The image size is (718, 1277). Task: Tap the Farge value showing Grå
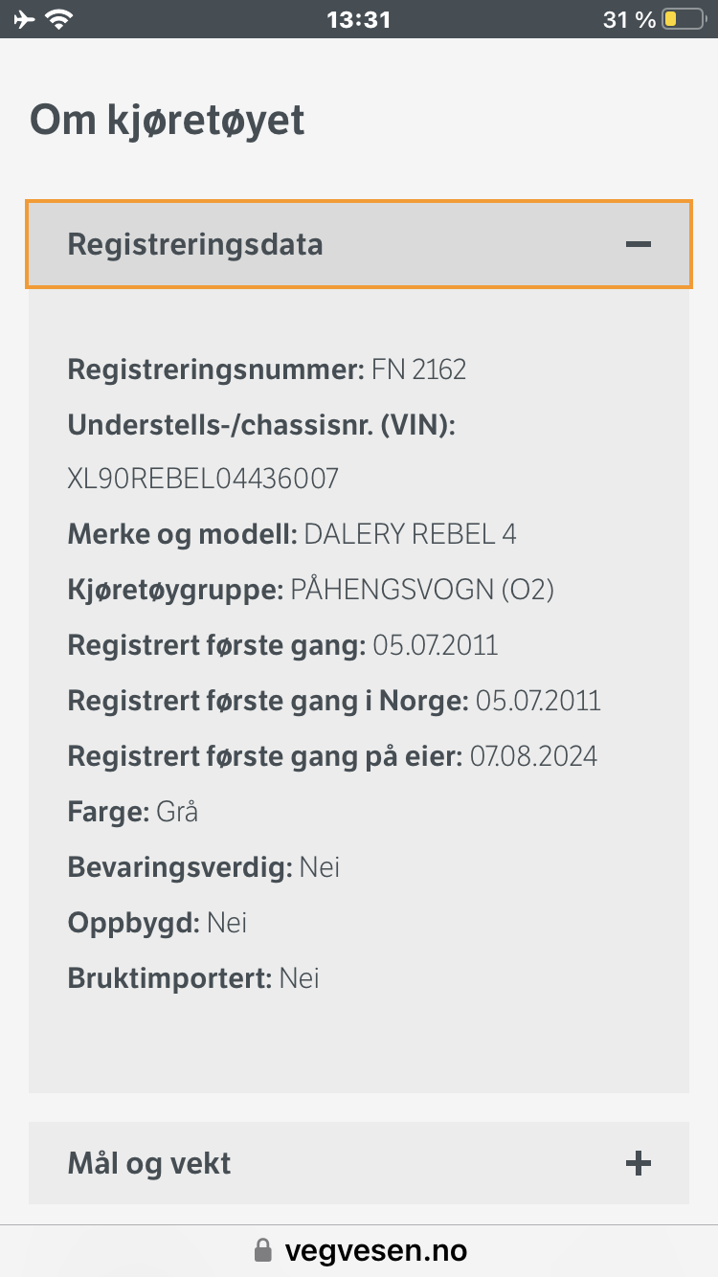coord(178,811)
